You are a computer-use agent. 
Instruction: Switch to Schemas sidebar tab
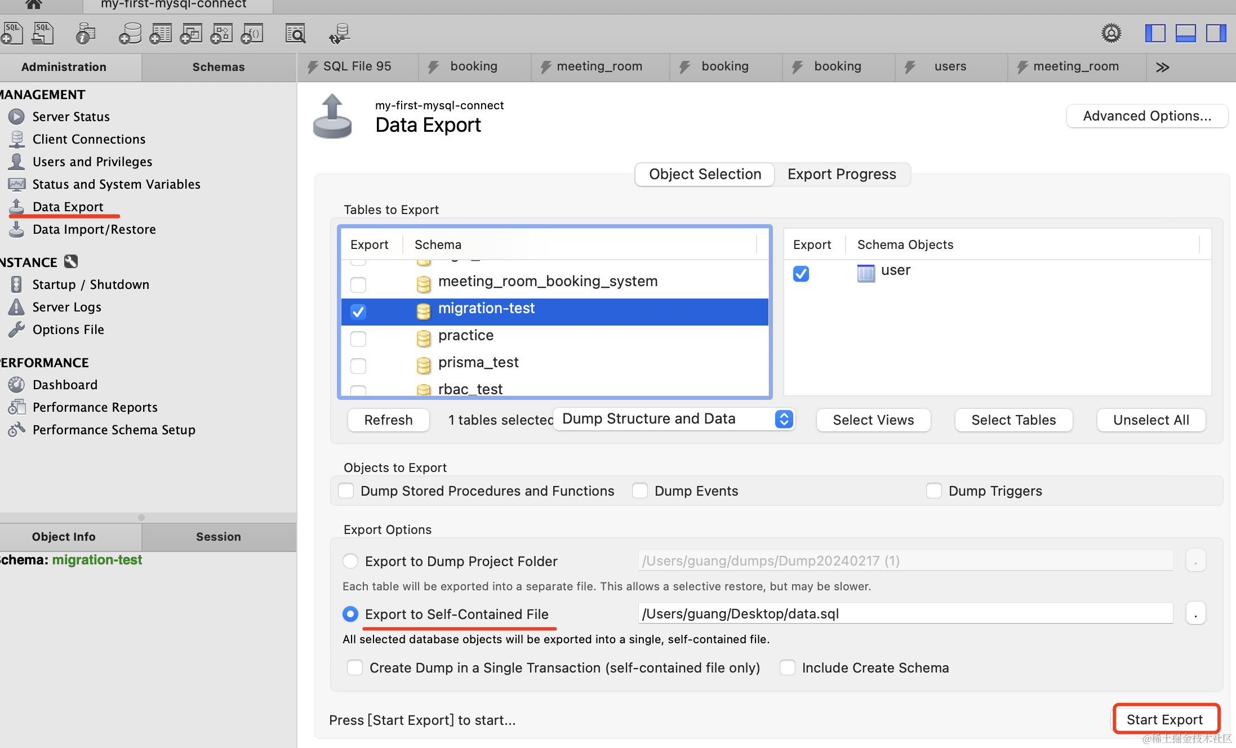tap(219, 67)
